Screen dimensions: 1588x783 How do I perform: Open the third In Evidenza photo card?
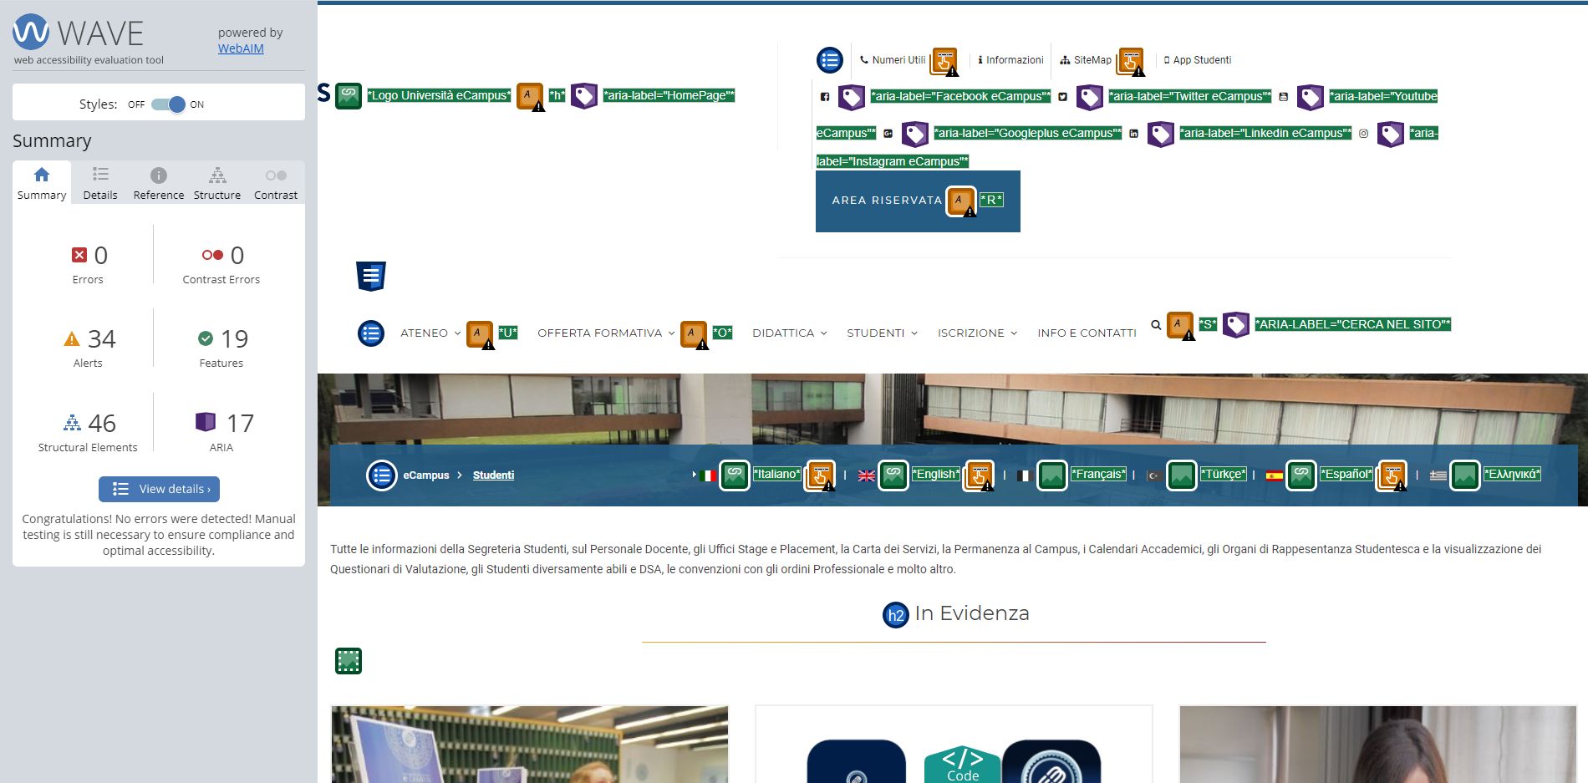click(1377, 744)
